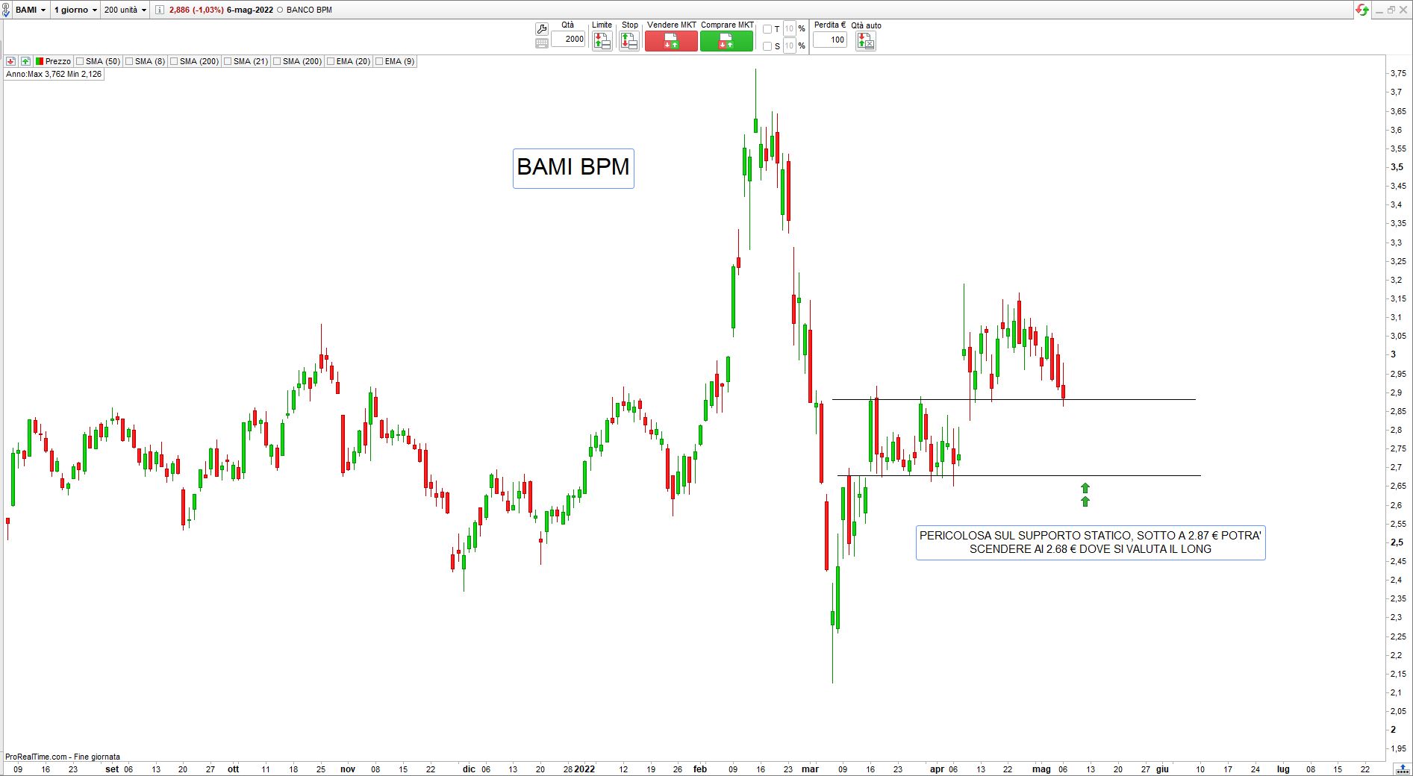Click the Anno:Max 3,762 Min 2,126 label
The height and width of the screenshot is (776, 1413).
pos(54,75)
